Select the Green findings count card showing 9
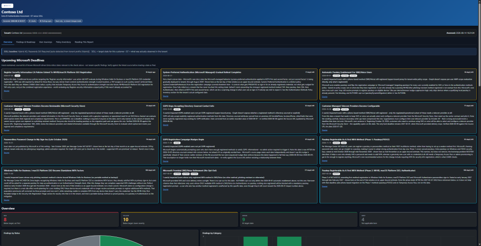The image size is (481, 246). point(298,219)
